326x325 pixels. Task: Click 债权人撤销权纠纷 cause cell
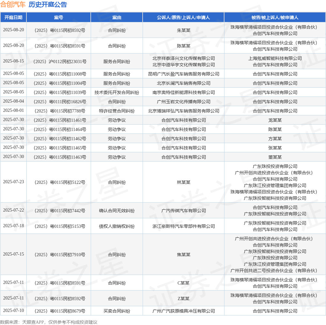[x=117, y=226]
